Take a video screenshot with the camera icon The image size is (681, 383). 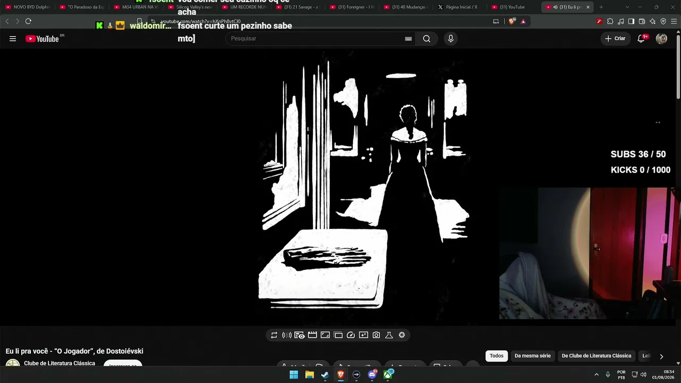click(376, 335)
